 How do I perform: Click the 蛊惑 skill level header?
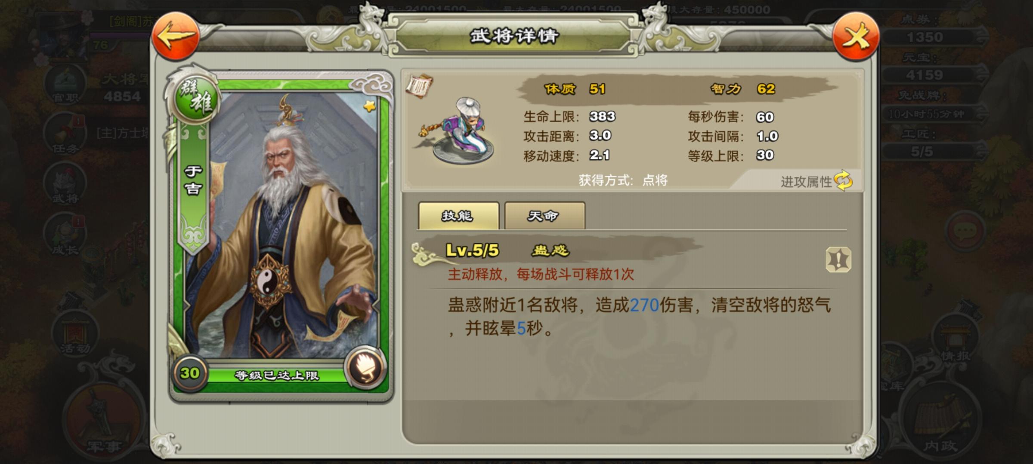coord(508,250)
